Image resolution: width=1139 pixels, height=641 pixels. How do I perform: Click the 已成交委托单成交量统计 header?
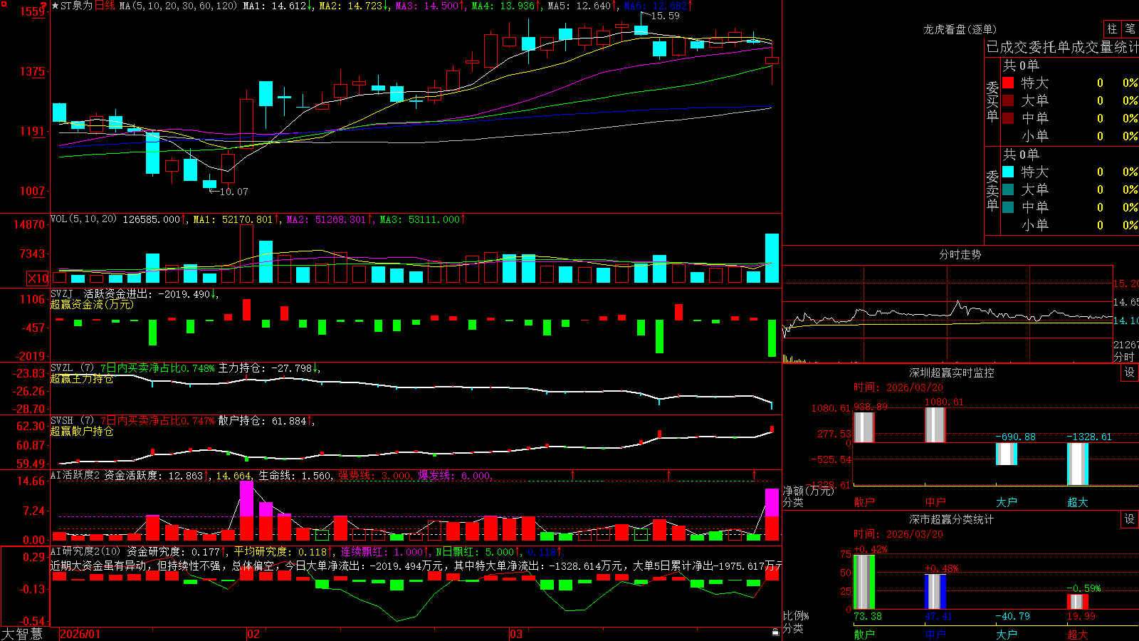point(1062,47)
